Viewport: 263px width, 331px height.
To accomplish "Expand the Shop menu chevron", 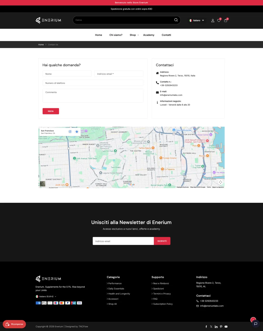I will (x=138, y=35).
